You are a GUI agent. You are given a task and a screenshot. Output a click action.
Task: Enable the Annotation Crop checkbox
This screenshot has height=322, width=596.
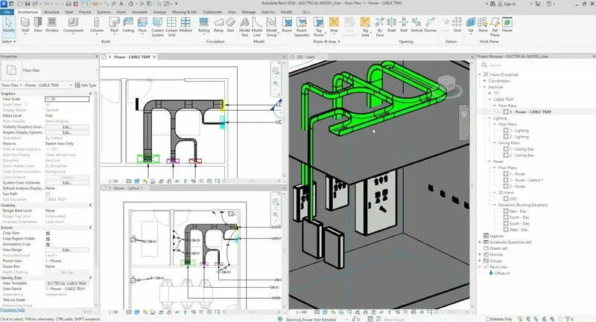pos(48,245)
